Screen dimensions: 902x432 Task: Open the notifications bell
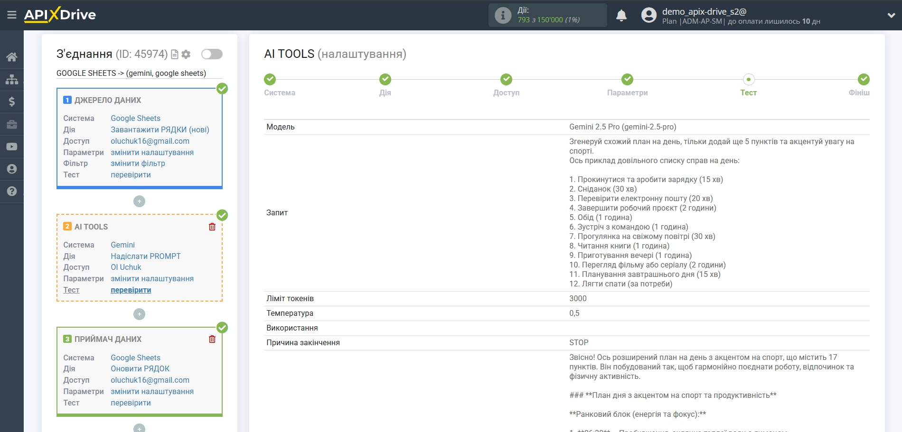click(621, 16)
